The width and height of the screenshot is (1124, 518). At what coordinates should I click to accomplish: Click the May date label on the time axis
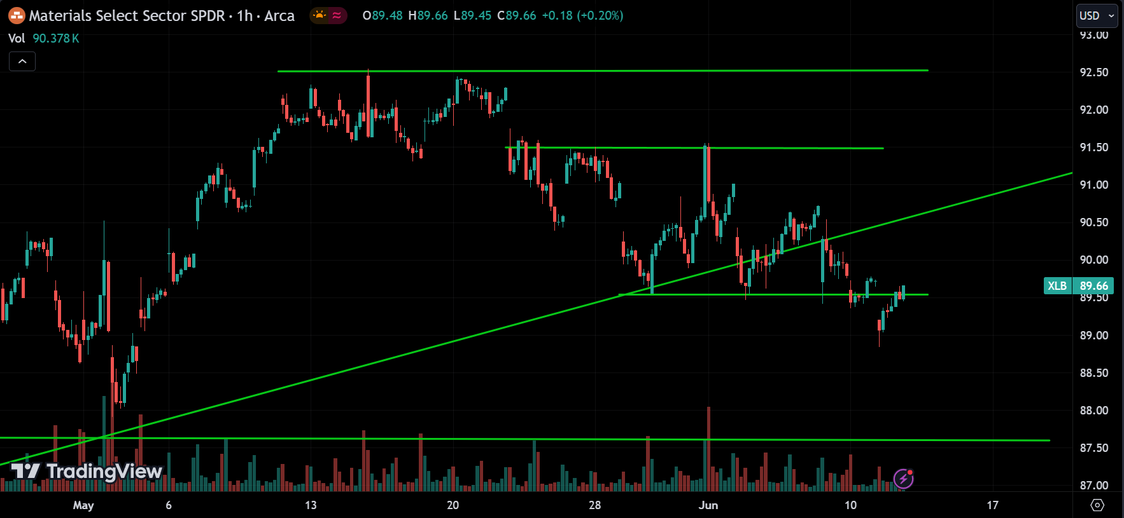point(83,505)
